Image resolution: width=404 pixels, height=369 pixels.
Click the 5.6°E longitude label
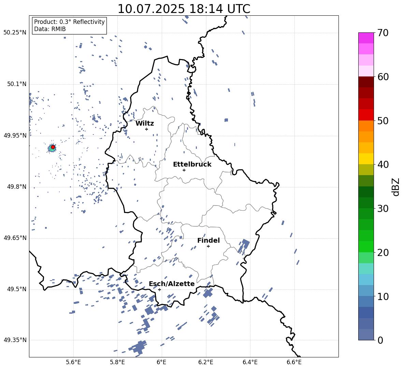click(73, 363)
